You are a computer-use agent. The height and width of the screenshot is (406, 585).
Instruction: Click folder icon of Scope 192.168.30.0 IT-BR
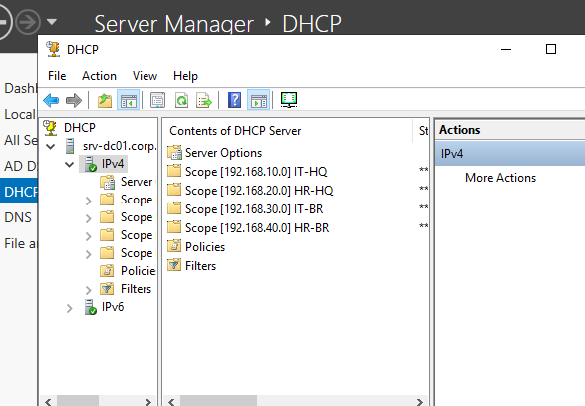pyautogui.click(x=174, y=208)
